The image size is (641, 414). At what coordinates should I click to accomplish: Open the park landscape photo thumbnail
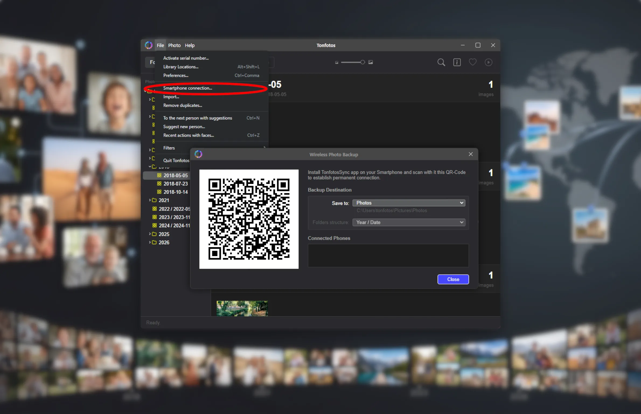coord(242,308)
